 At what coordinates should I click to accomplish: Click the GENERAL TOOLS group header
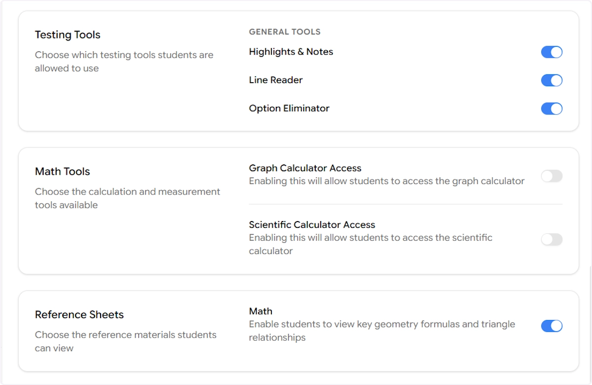(x=285, y=32)
